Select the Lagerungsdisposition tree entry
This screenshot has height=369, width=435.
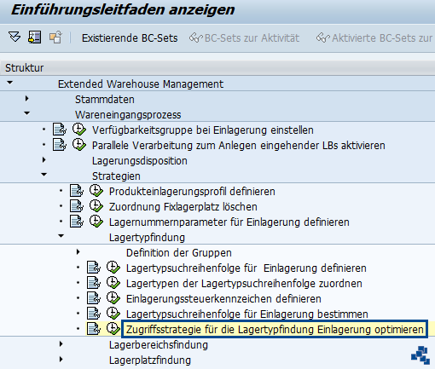[x=140, y=161]
